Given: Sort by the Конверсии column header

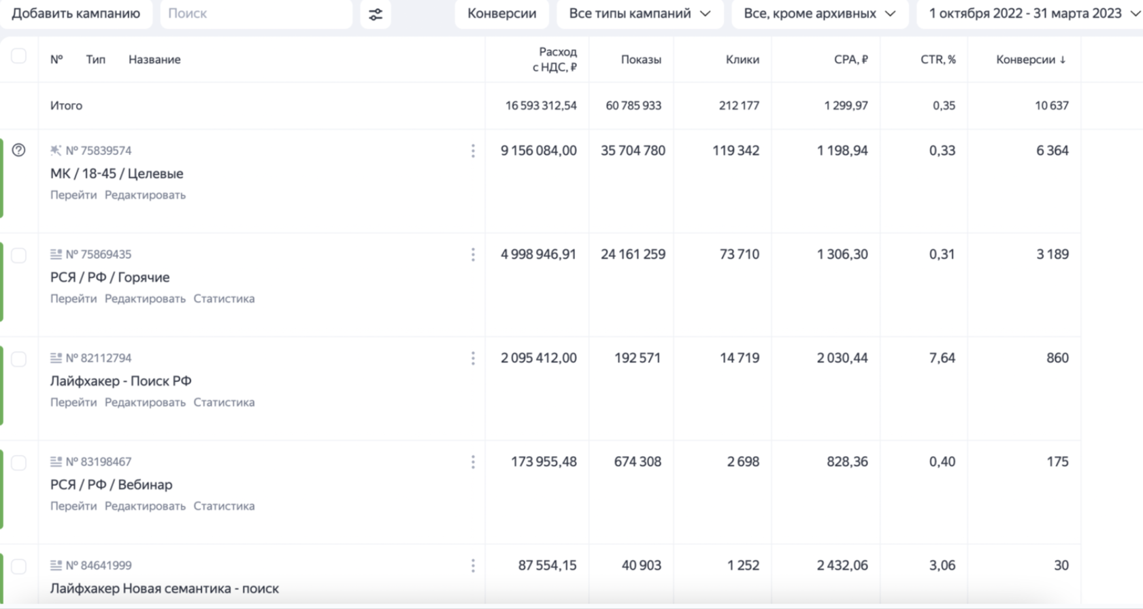Looking at the screenshot, I should (x=1030, y=60).
